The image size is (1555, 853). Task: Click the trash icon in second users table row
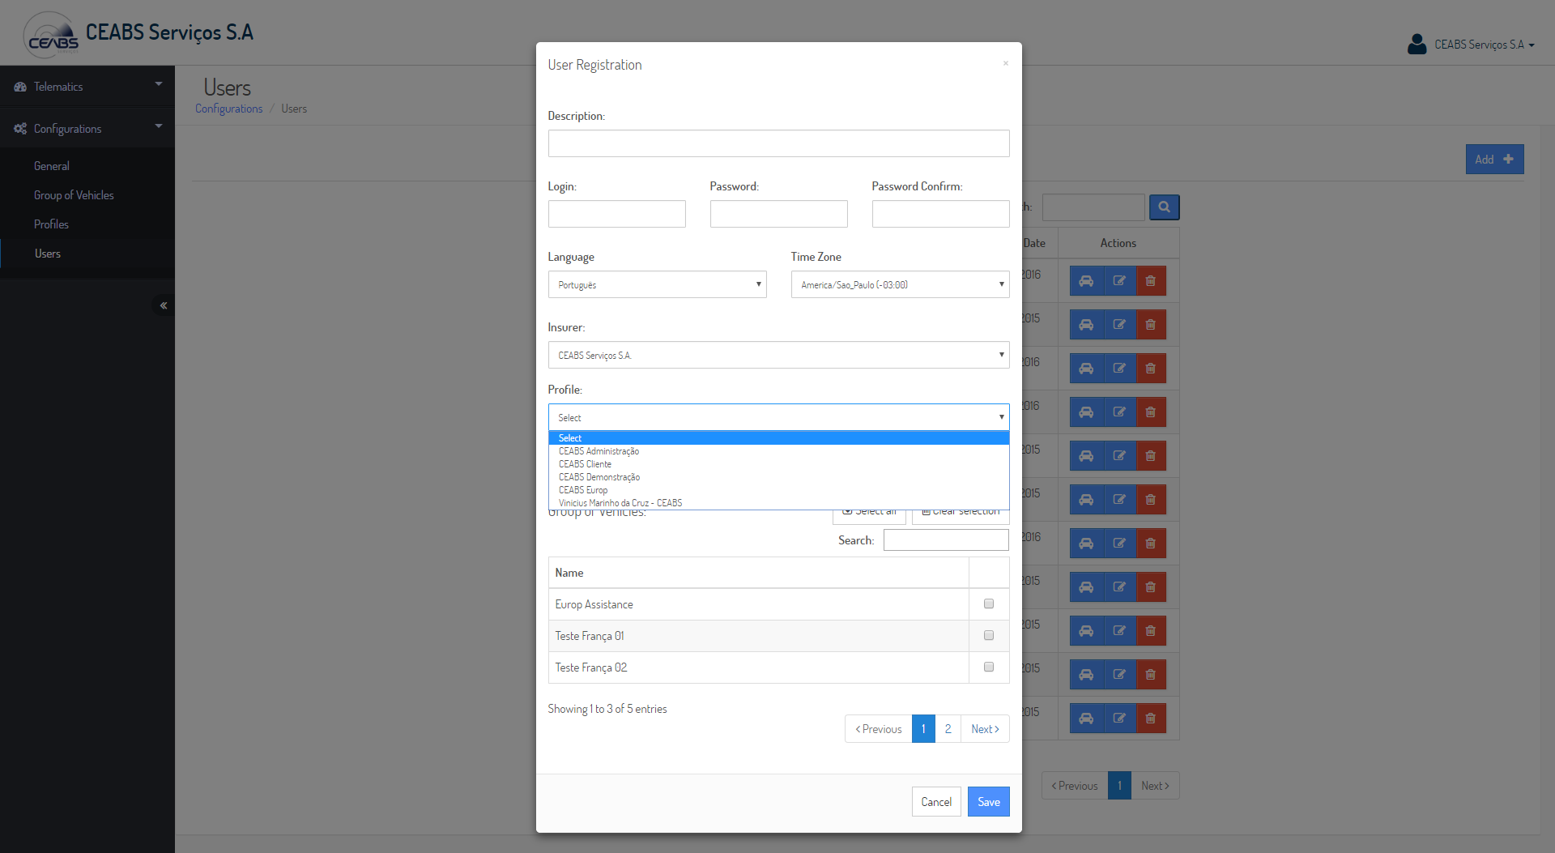[1151, 325]
